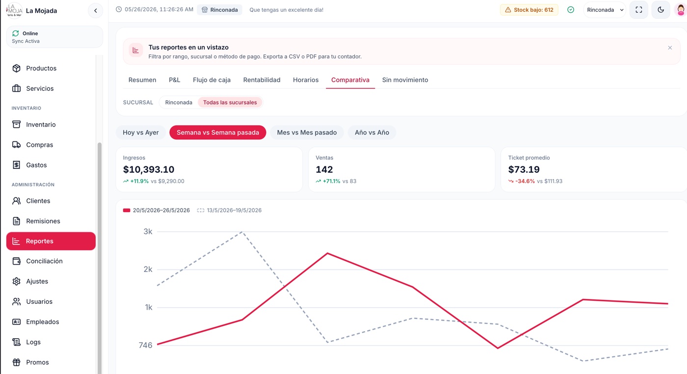The height and width of the screenshot is (374, 687).
Task: Toggle dark mode with moon button
Action: [x=661, y=10]
